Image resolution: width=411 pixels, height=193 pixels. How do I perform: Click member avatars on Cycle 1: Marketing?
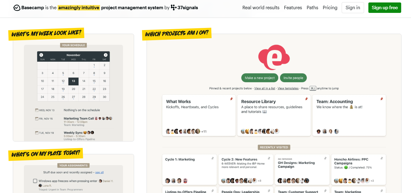click(176, 181)
